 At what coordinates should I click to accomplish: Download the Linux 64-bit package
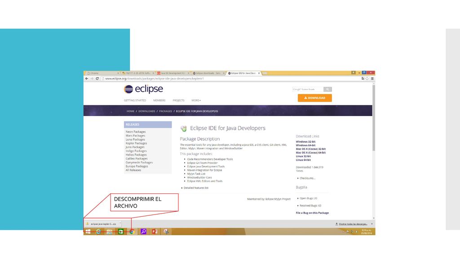click(303, 160)
